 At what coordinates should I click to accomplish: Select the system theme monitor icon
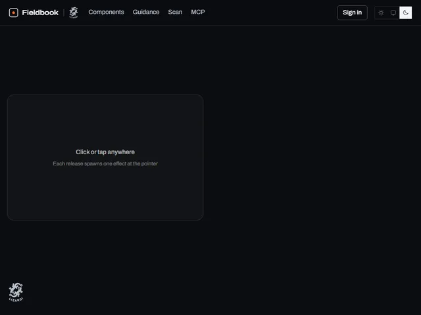coord(393,12)
